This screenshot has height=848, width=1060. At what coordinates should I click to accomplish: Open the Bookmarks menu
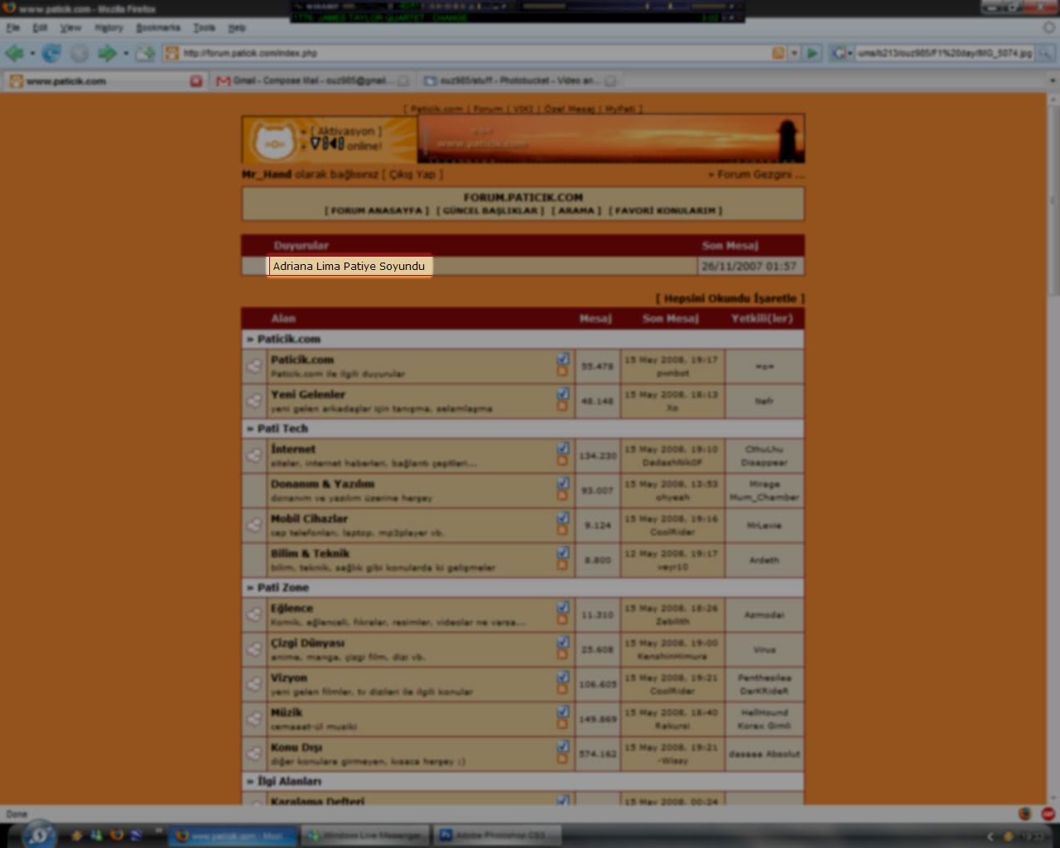[157, 27]
